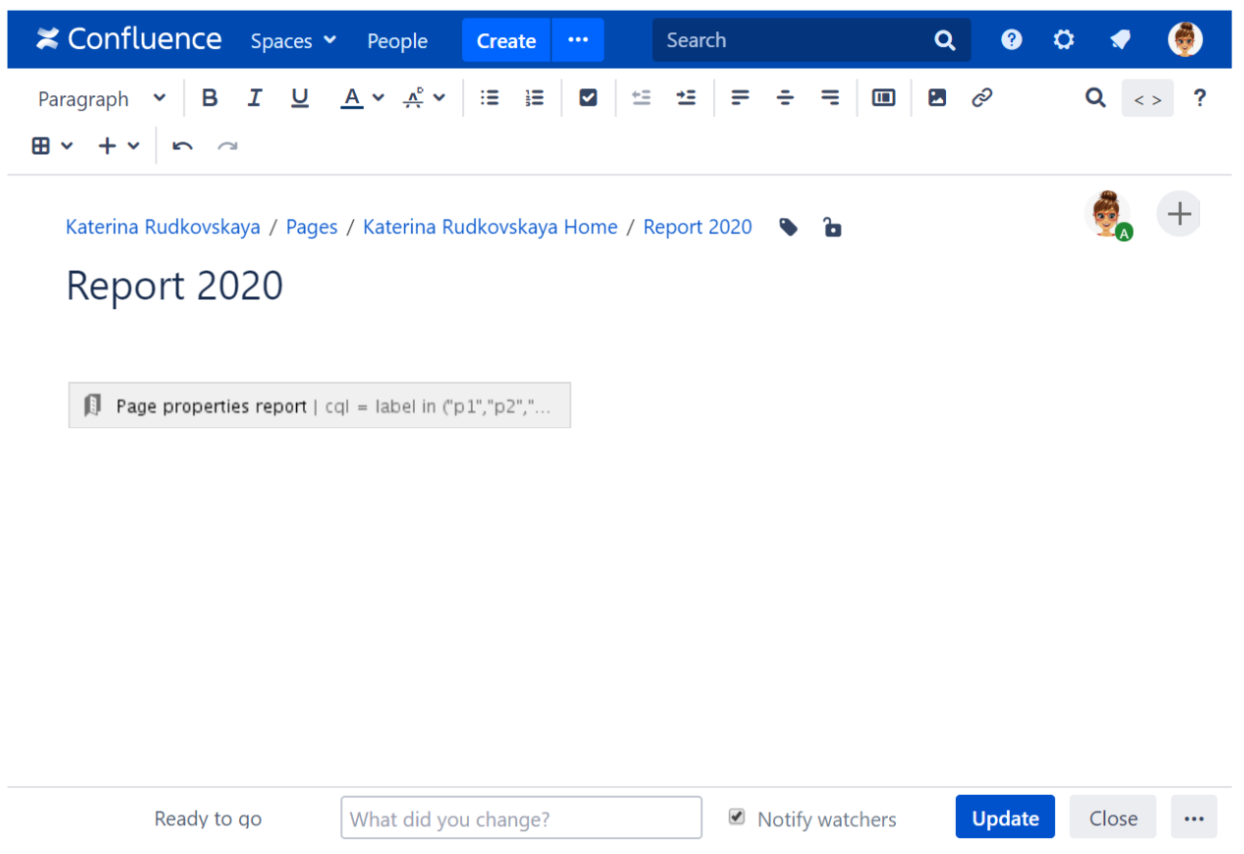
Task: Click the 'What did you change?' field
Action: point(521,818)
